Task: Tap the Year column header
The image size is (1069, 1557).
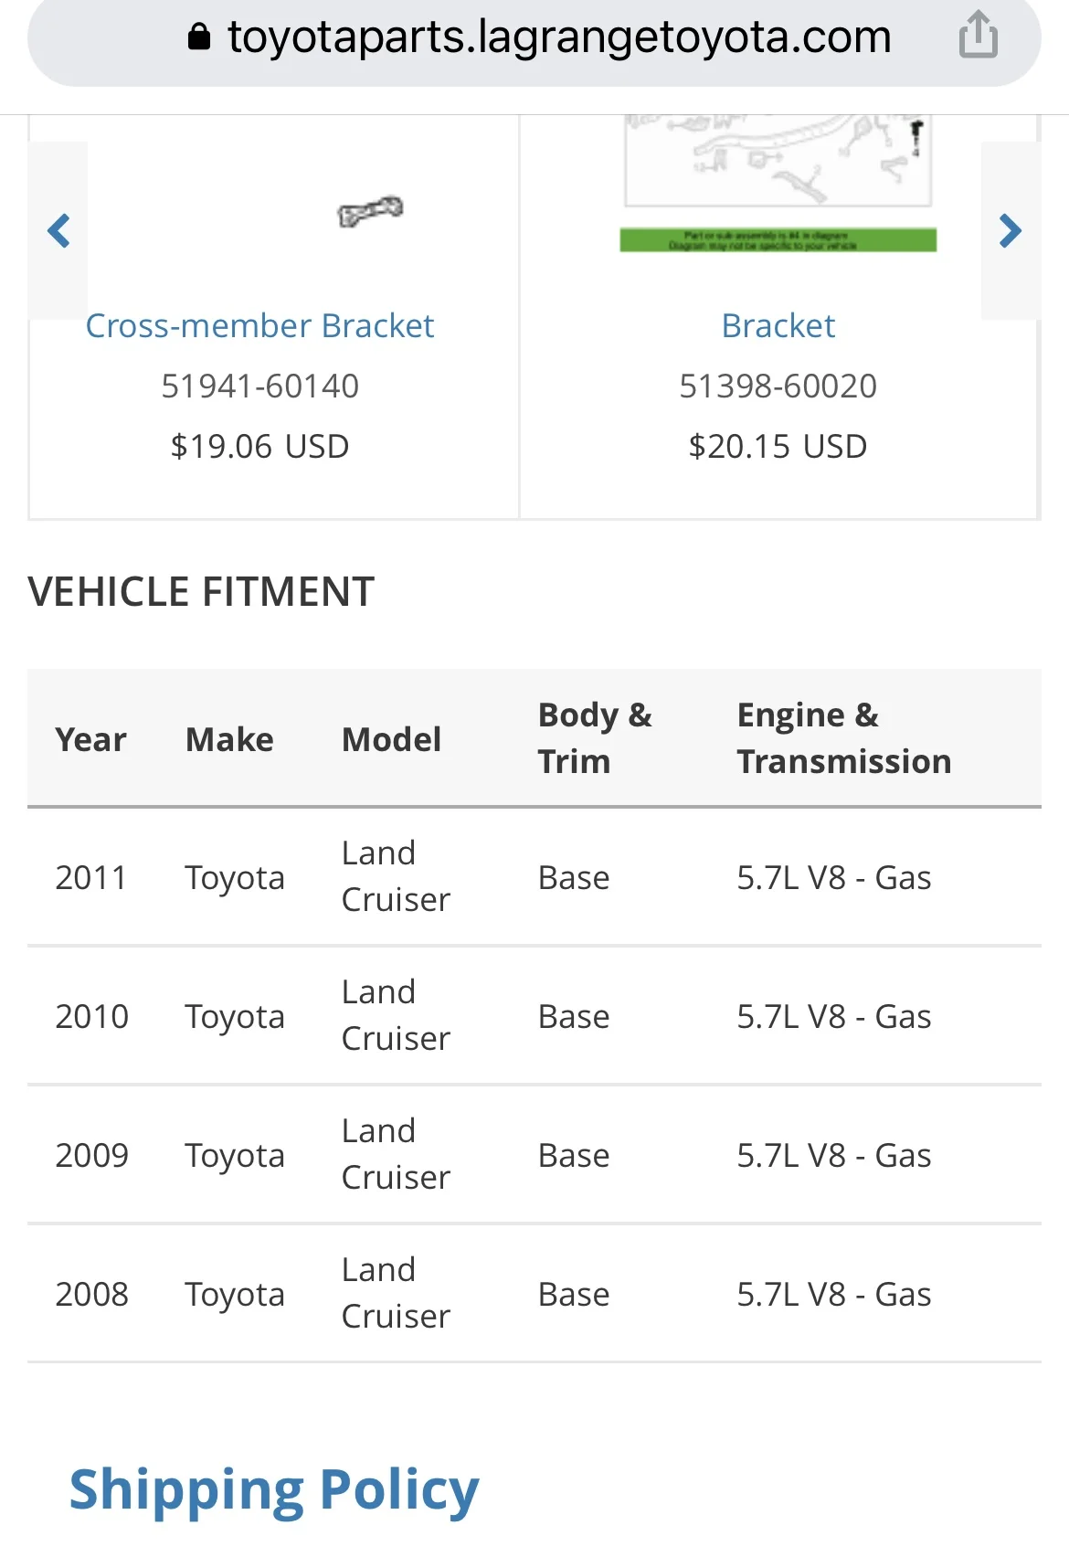Action: (90, 739)
